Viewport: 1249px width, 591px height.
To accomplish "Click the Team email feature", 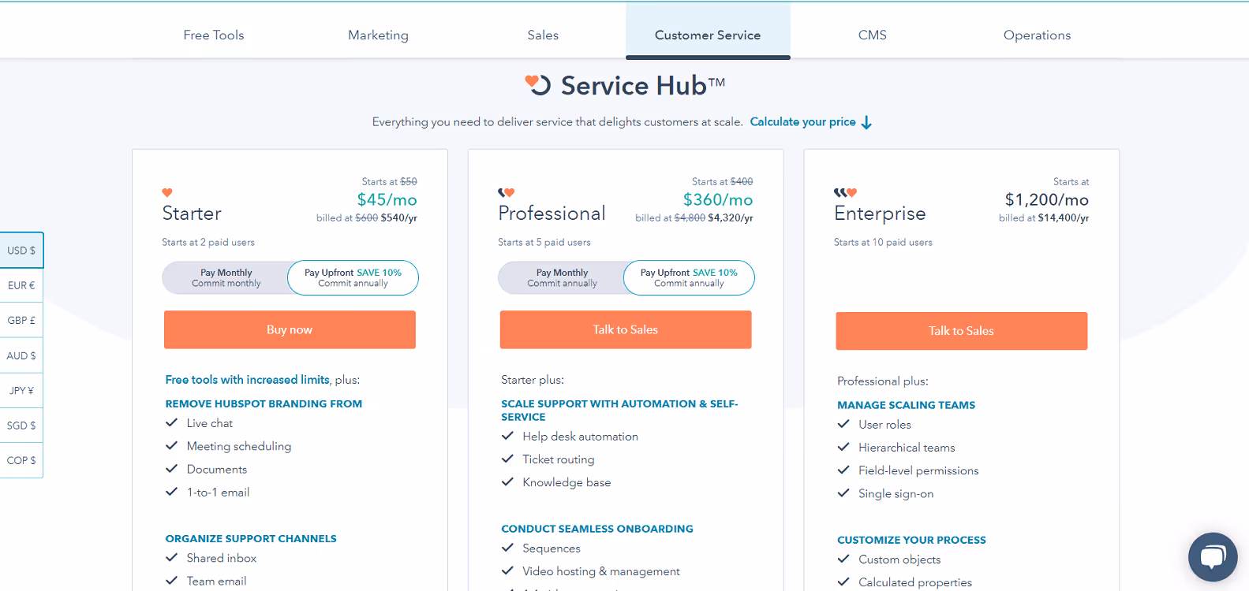I will point(216,581).
